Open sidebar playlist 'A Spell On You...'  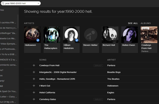pyautogui.click(x=8, y=91)
